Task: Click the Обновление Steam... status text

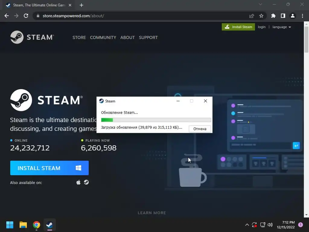Action: [x=119, y=113]
